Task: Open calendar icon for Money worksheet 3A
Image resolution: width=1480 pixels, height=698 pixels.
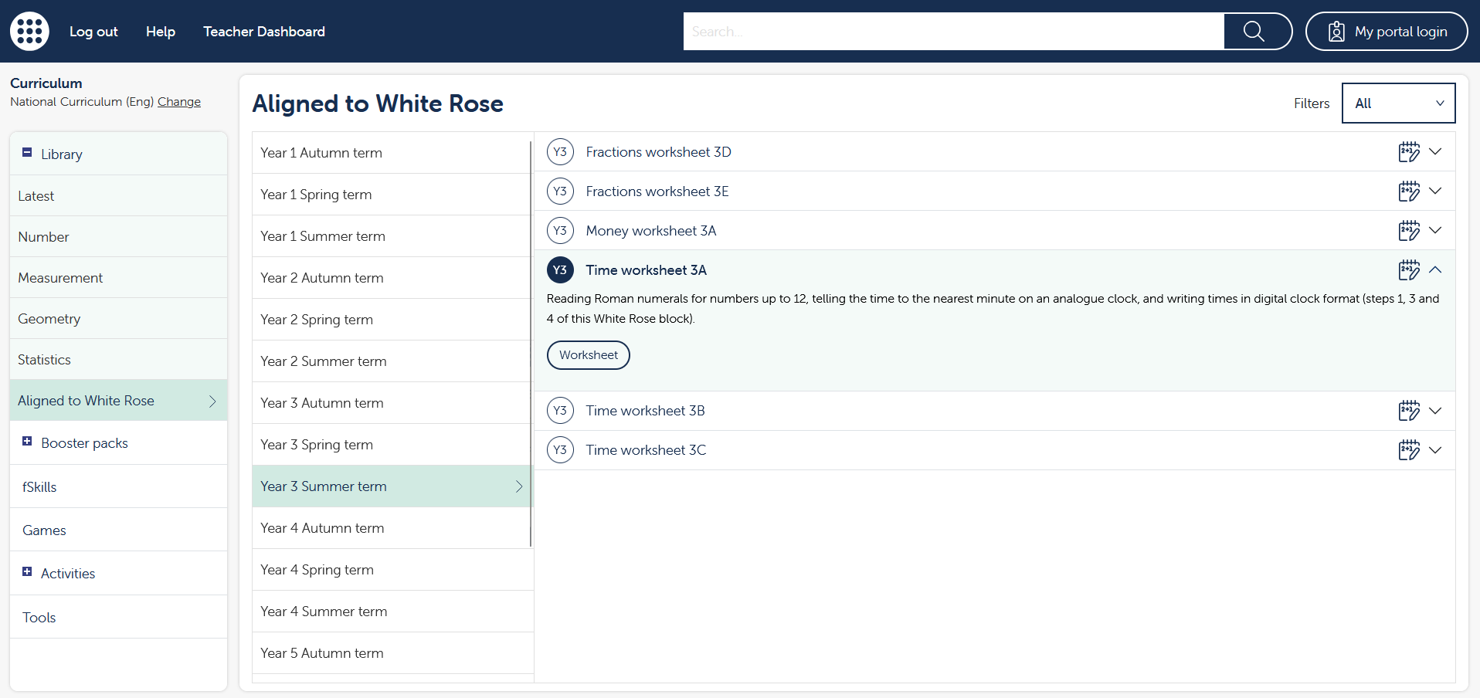Action: (1409, 230)
